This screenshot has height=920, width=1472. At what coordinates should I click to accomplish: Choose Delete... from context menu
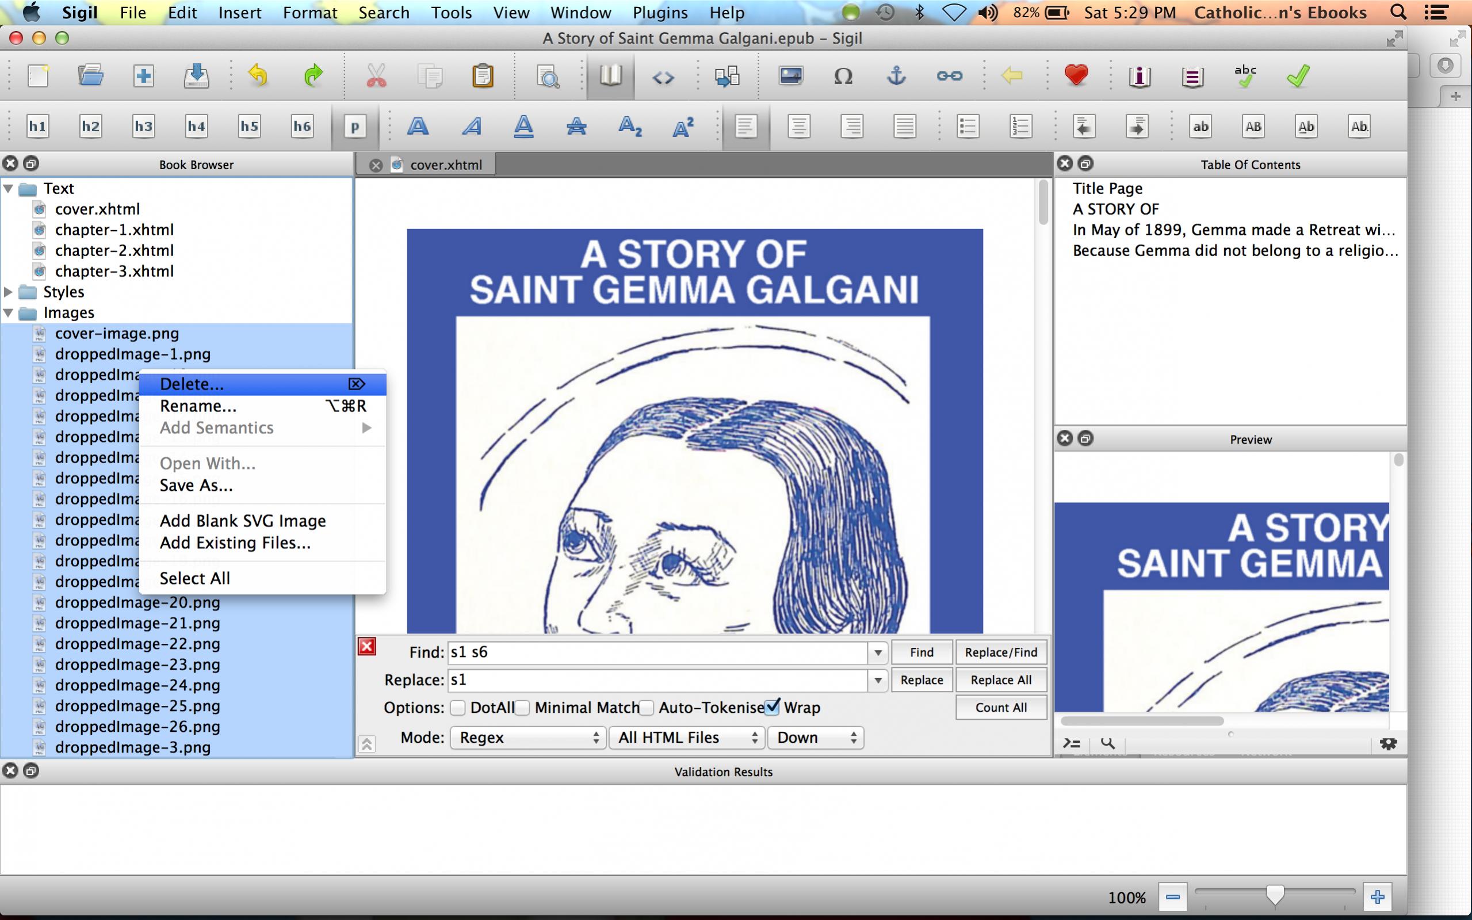pos(263,384)
